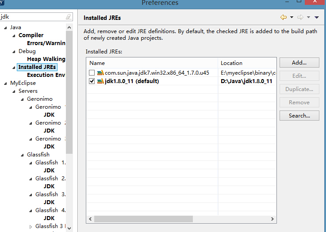
Task: Collapse the Servers tree node
Action: [14, 91]
